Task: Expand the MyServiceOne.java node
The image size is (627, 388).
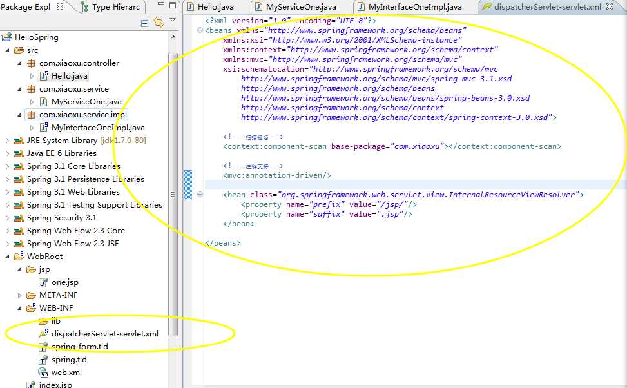Action: tap(32, 102)
